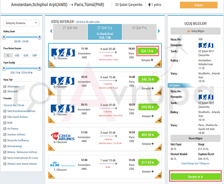Expand Detaylar for the Czech Airlines flight
Screen dimensions: 224x184
point(147,144)
